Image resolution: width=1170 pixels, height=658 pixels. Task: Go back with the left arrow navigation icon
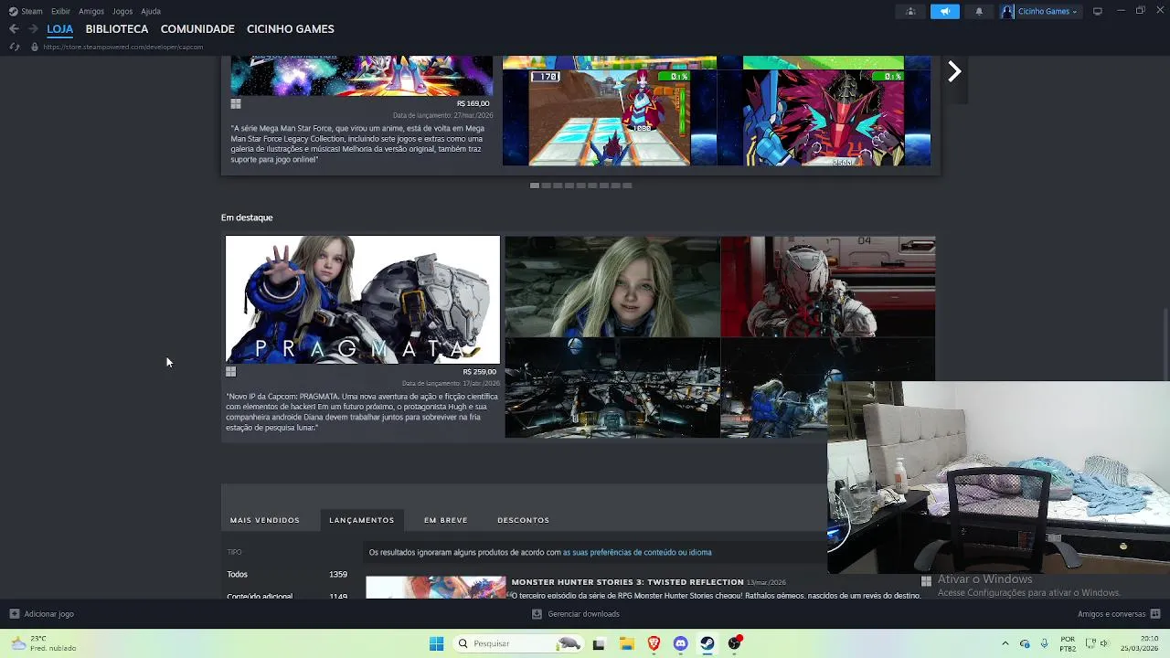click(14, 29)
